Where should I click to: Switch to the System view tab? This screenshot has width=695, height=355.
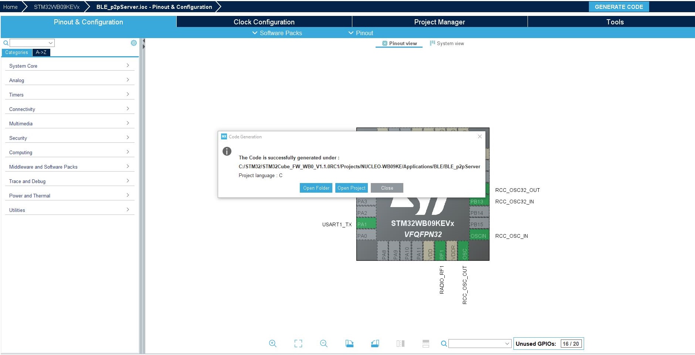[447, 43]
